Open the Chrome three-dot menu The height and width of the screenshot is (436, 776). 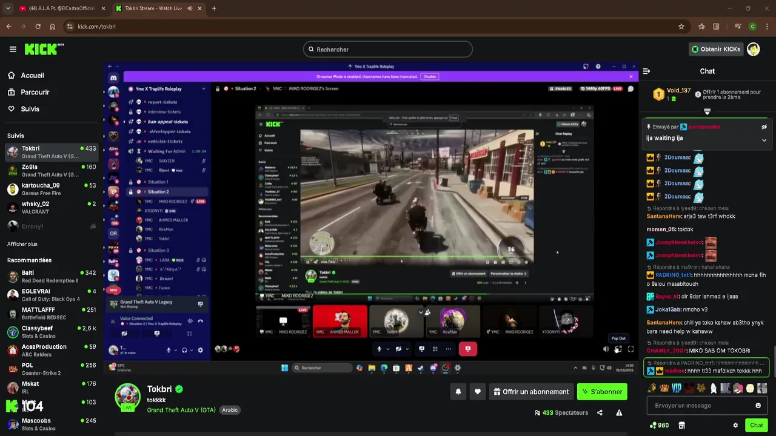[767, 27]
